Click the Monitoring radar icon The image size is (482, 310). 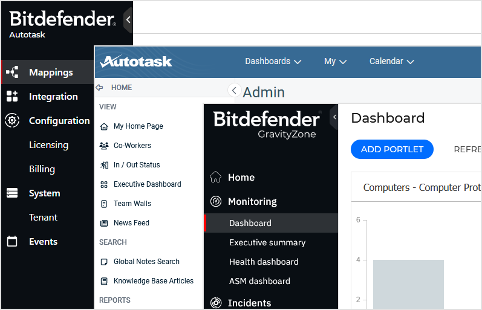(216, 202)
